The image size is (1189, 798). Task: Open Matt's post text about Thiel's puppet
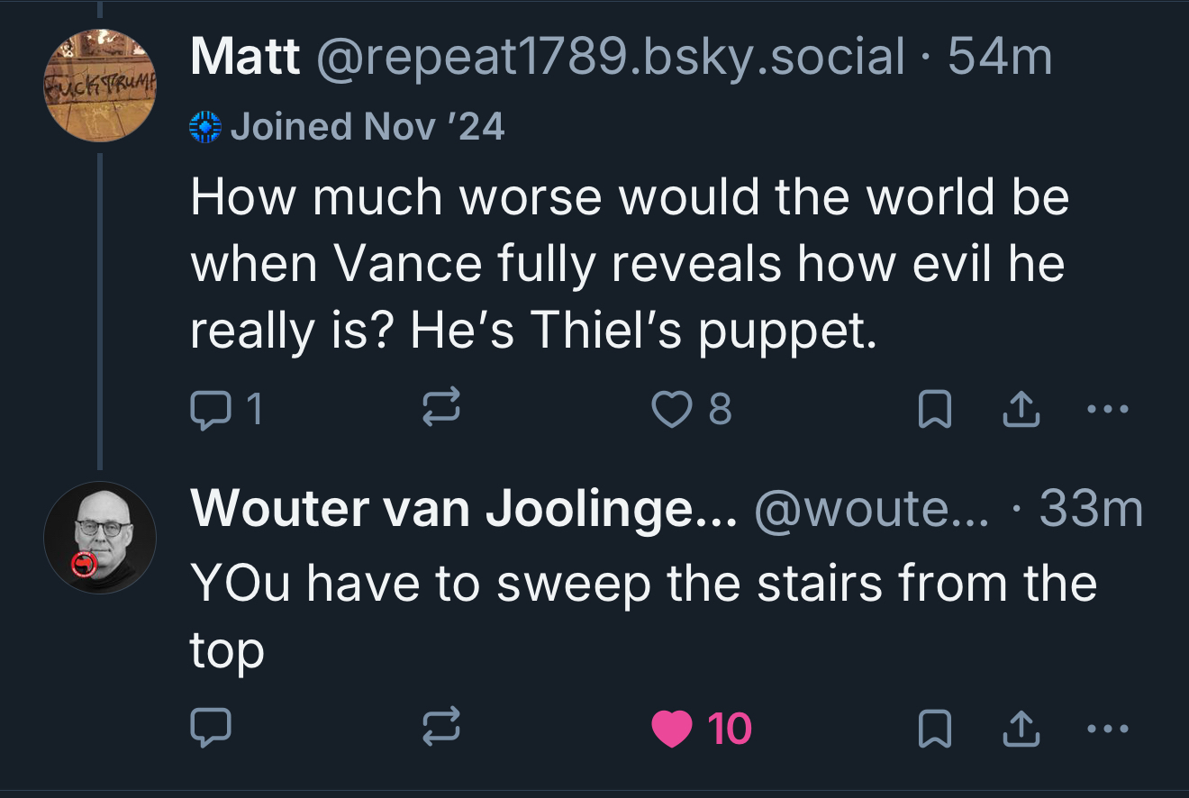point(628,264)
